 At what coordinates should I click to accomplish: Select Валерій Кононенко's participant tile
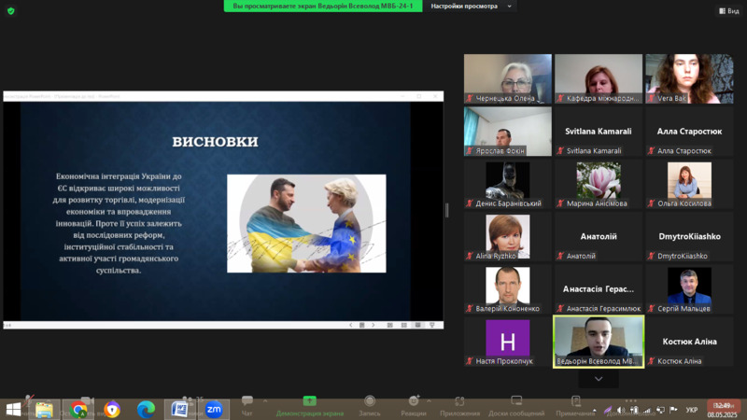[508, 289]
